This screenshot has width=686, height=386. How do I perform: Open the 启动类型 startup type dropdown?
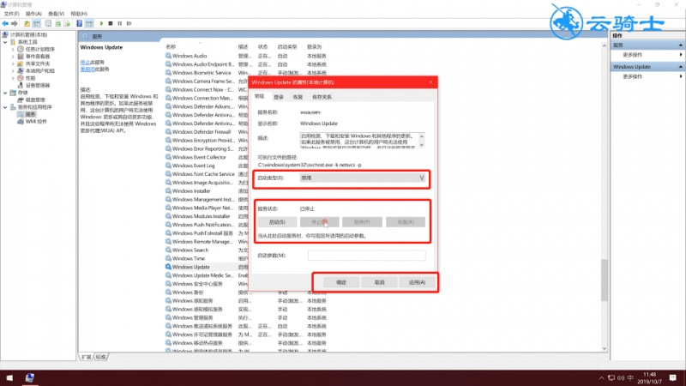[362, 178]
